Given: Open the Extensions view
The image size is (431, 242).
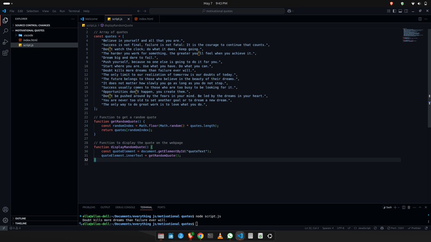Looking at the screenshot, I should click(5, 53).
